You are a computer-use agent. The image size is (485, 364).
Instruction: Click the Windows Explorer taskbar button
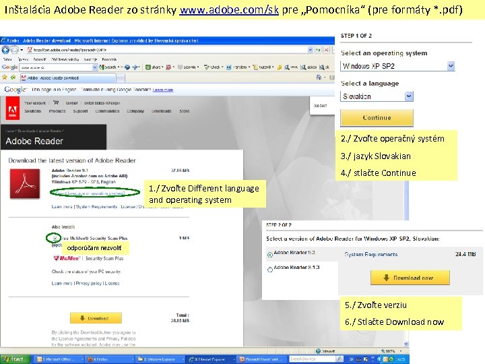pyautogui.click(x=159, y=359)
